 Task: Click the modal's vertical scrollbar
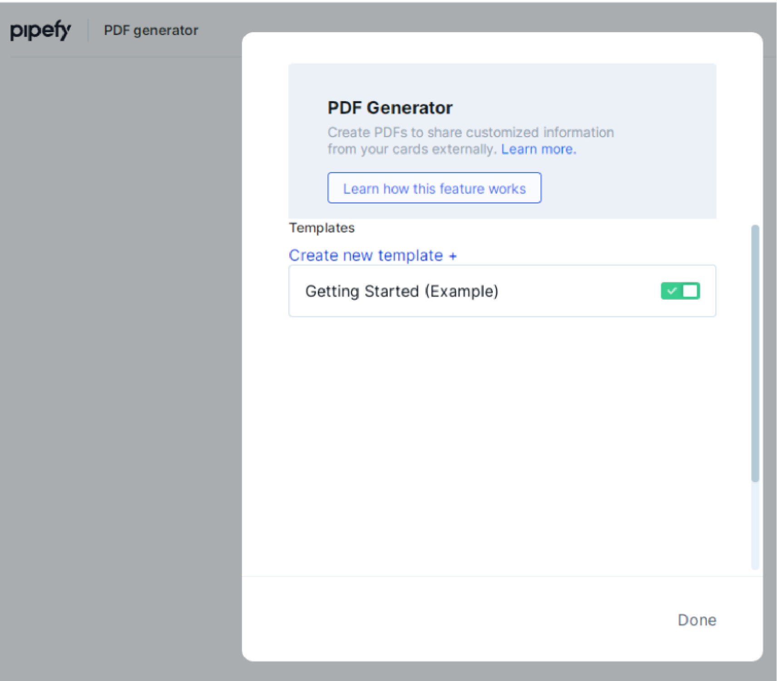(x=755, y=353)
